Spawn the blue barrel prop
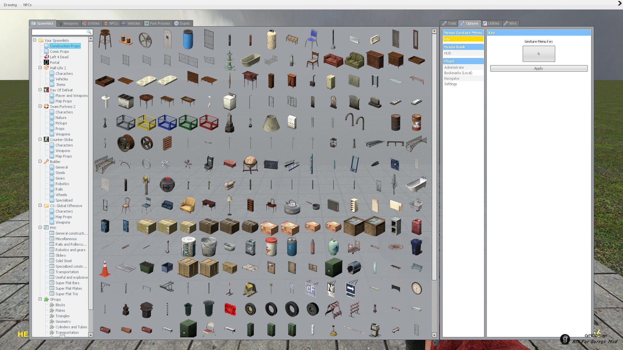623x350 pixels. click(x=188, y=40)
